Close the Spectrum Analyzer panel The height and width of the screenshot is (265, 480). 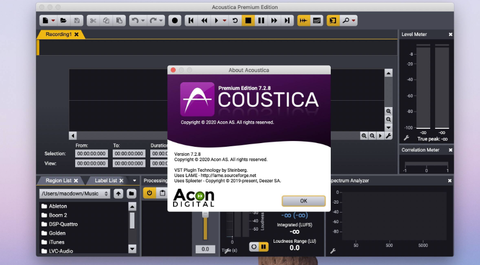coord(450,181)
